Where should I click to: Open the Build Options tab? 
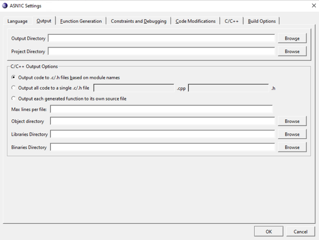point(262,21)
